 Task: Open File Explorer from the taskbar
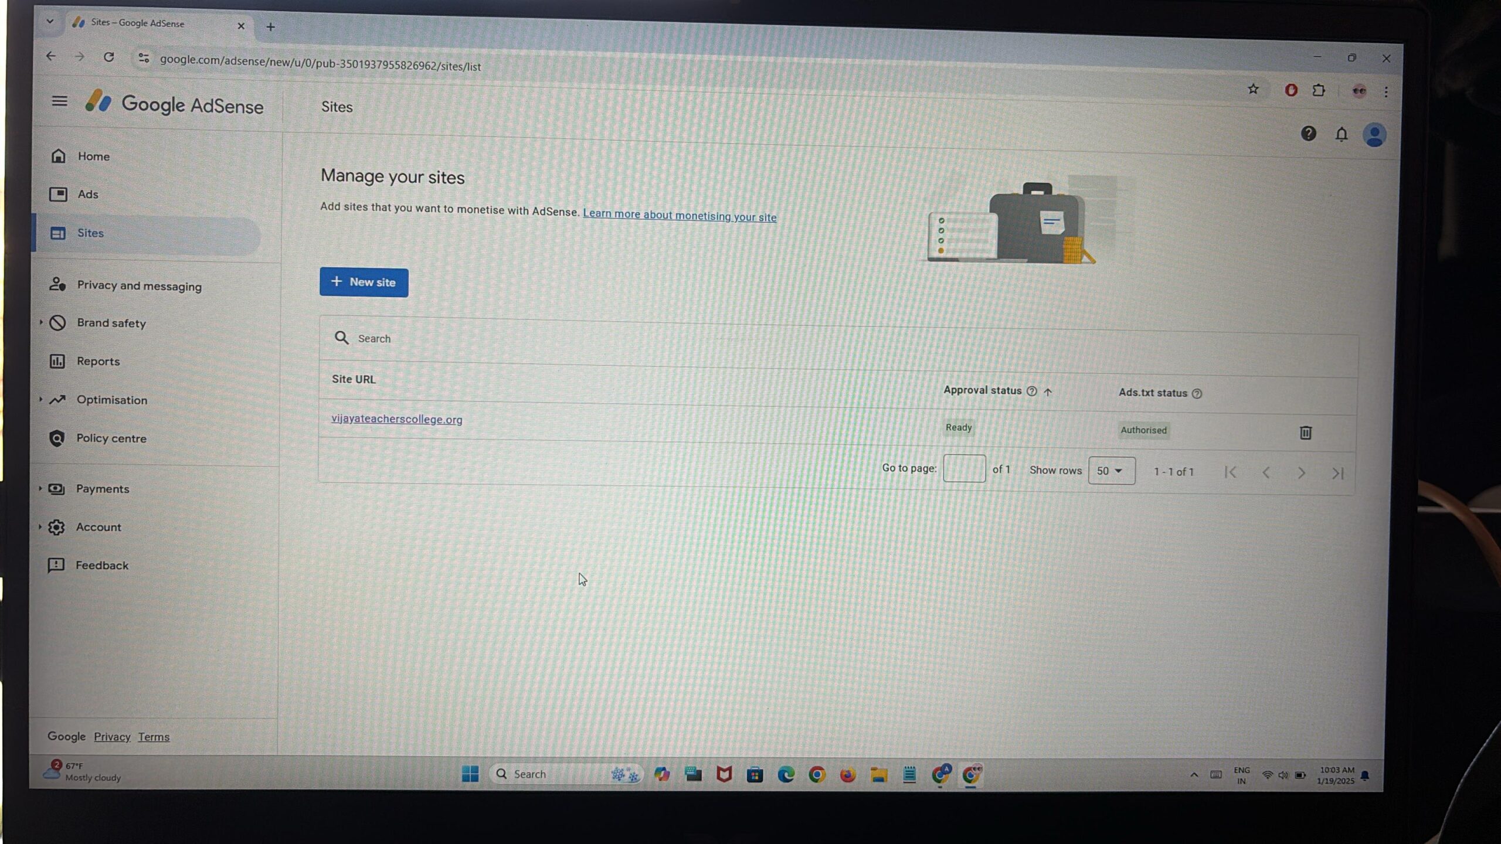[878, 775]
